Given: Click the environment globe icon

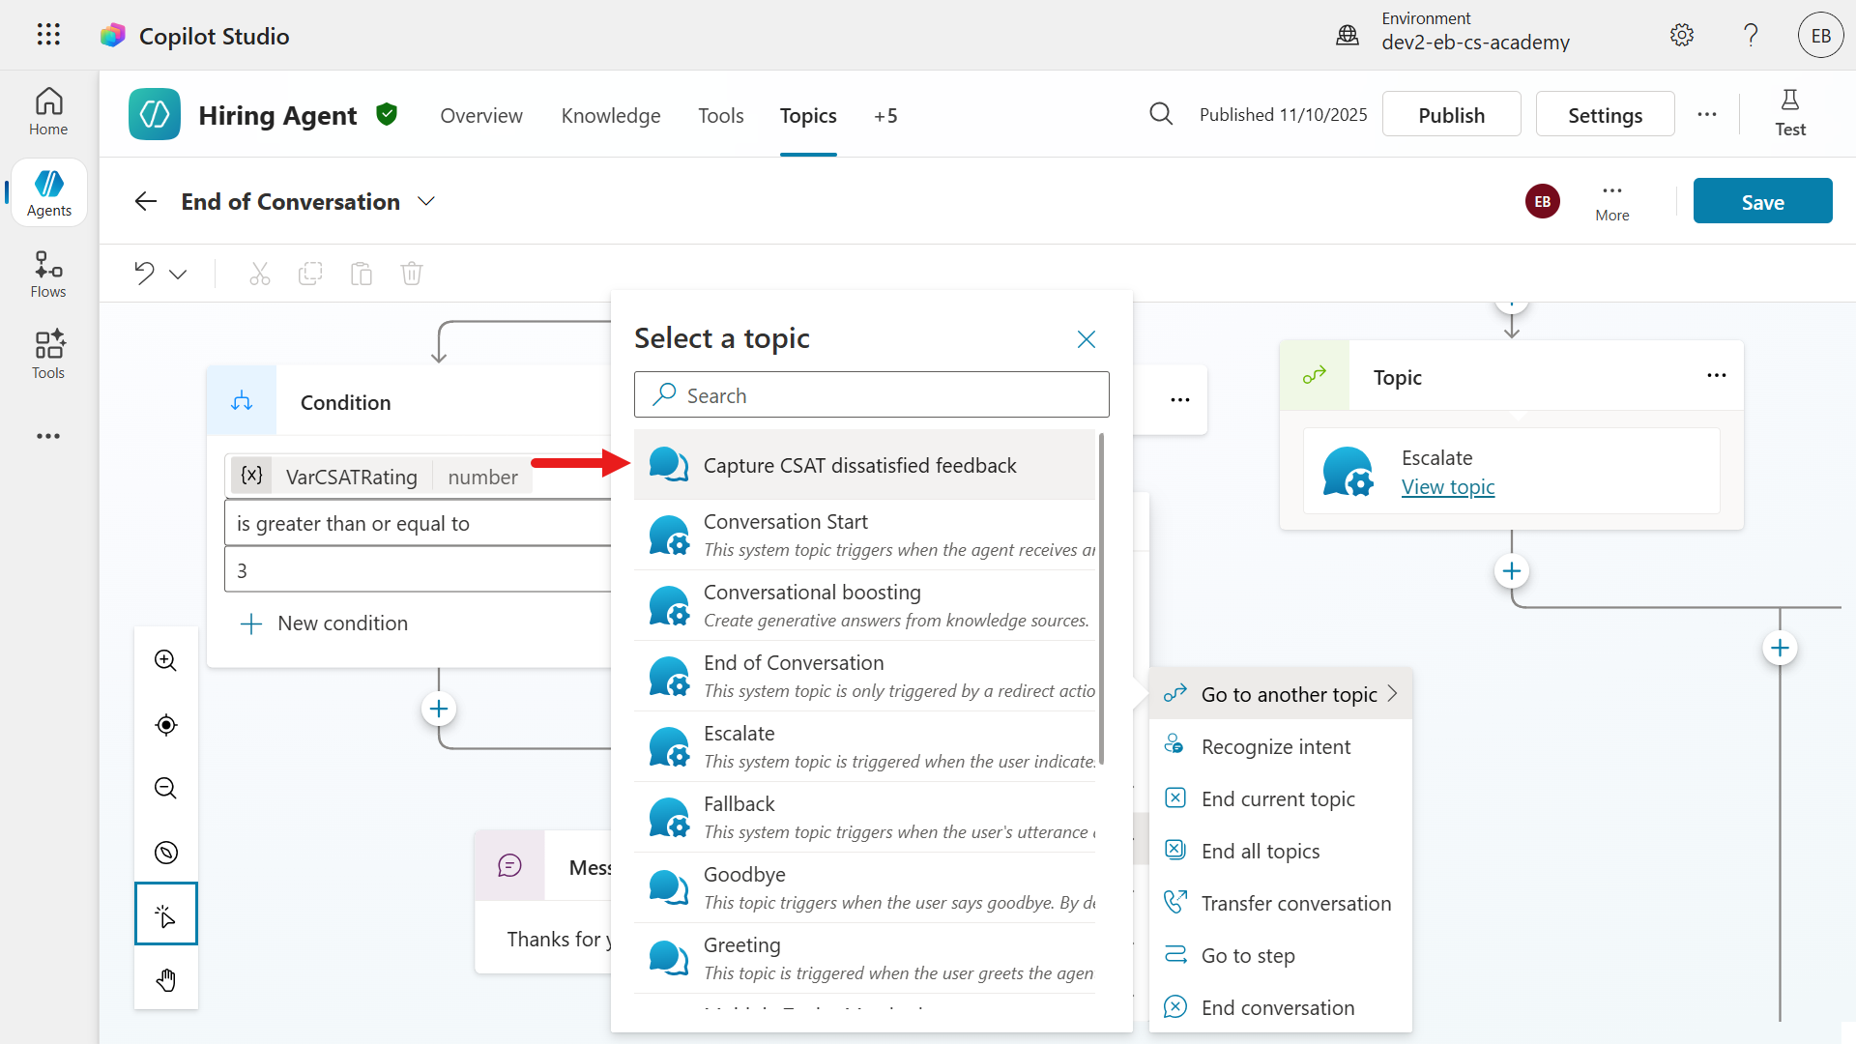Looking at the screenshot, I should pos(1348,36).
